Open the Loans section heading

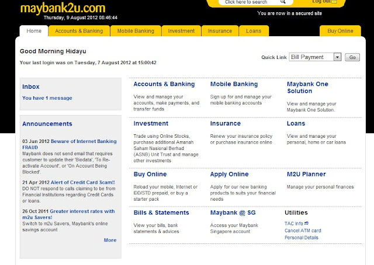pyautogui.click(x=296, y=123)
